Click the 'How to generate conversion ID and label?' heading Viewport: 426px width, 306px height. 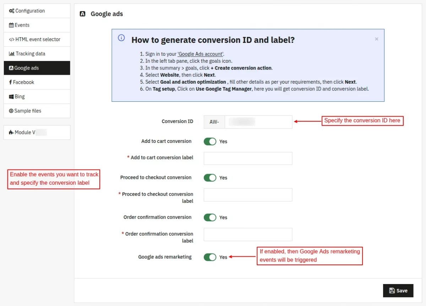tap(213, 40)
